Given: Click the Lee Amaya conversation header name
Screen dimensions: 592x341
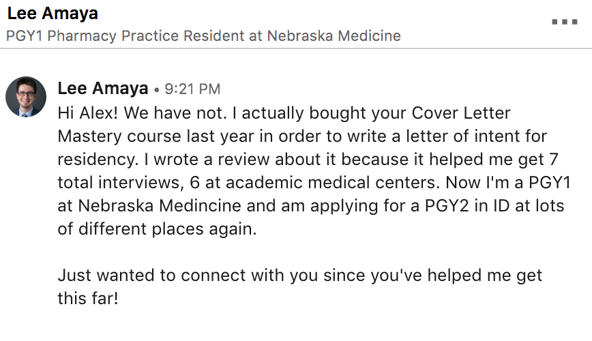Looking at the screenshot, I should 53,13.
